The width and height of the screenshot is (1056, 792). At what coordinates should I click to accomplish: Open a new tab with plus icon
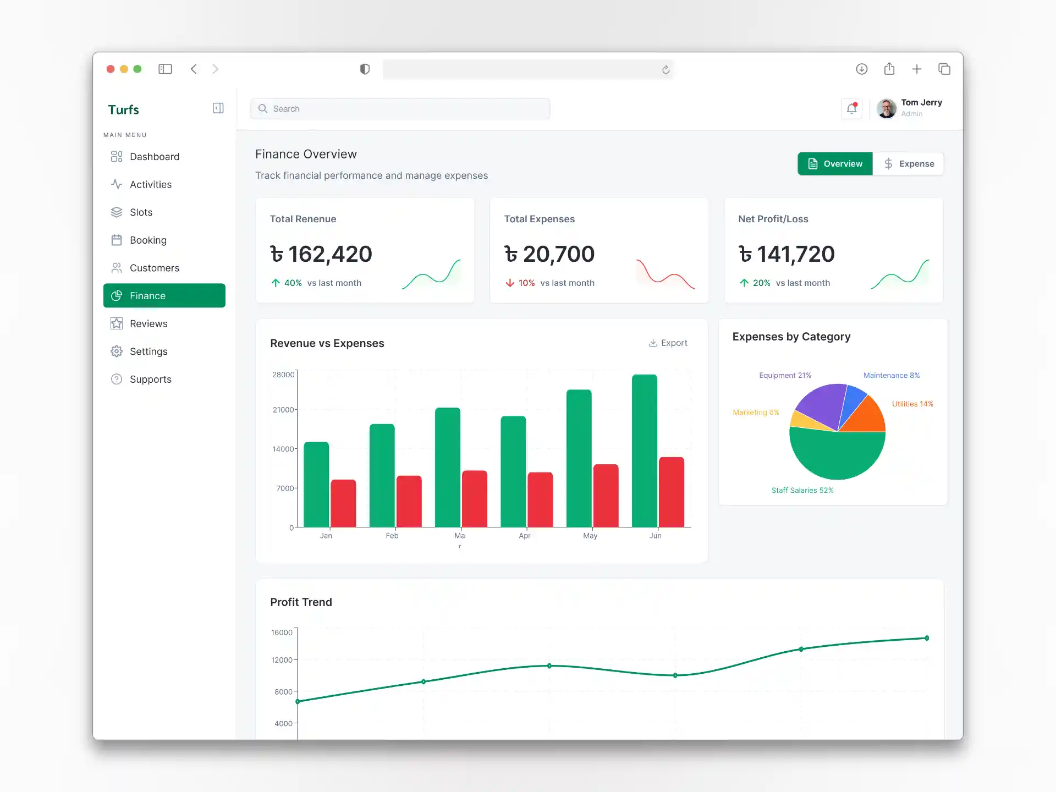pos(916,69)
